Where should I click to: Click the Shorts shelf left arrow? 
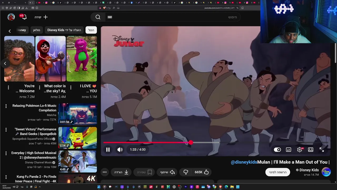point(5,63)
